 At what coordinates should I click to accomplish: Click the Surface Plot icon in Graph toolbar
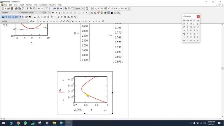[105, 13]
